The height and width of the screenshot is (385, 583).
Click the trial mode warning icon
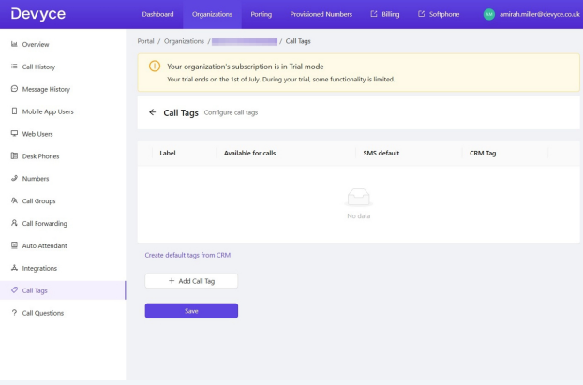point(155,67)
